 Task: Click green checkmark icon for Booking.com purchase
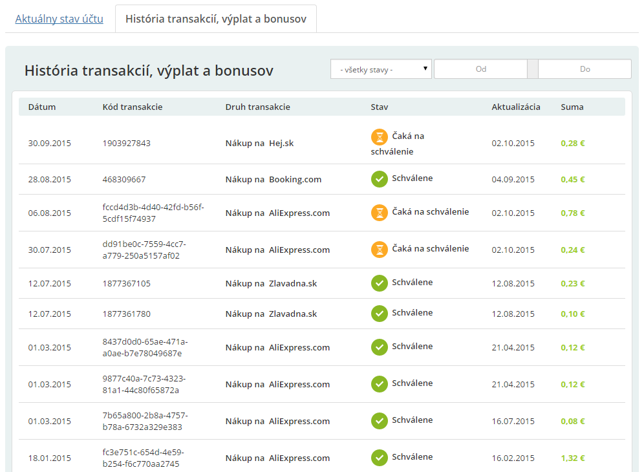379,179
